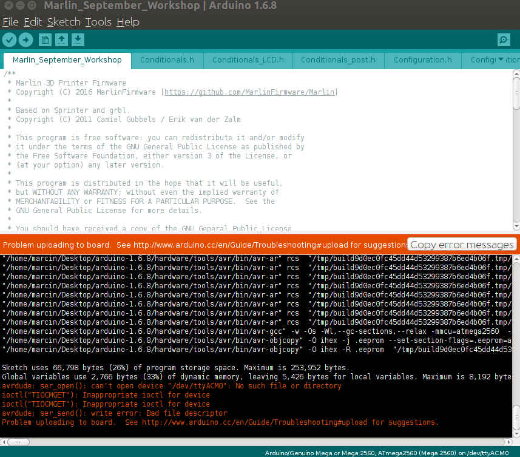Open the Edit menu

[x=33, y=22]
